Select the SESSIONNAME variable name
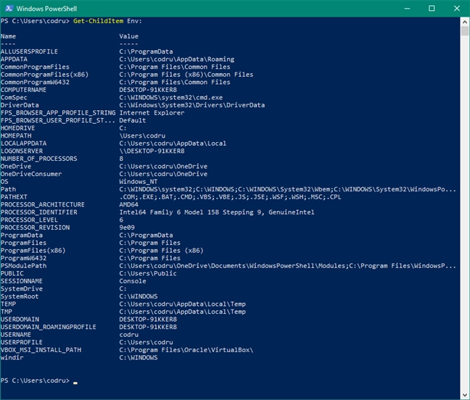The image size is (470, 400). point(22,281)
